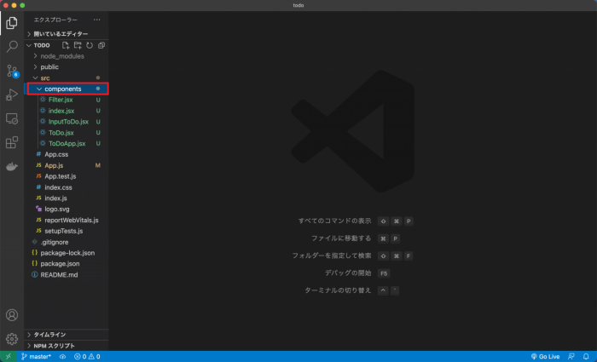Expand the open editors section
597x362 pixels.
point(67,34)
